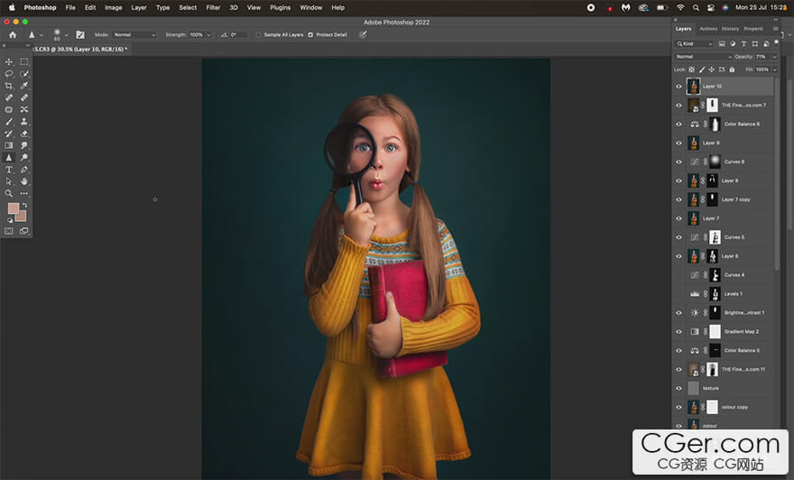Open Layers panel flyout menu

776,29
